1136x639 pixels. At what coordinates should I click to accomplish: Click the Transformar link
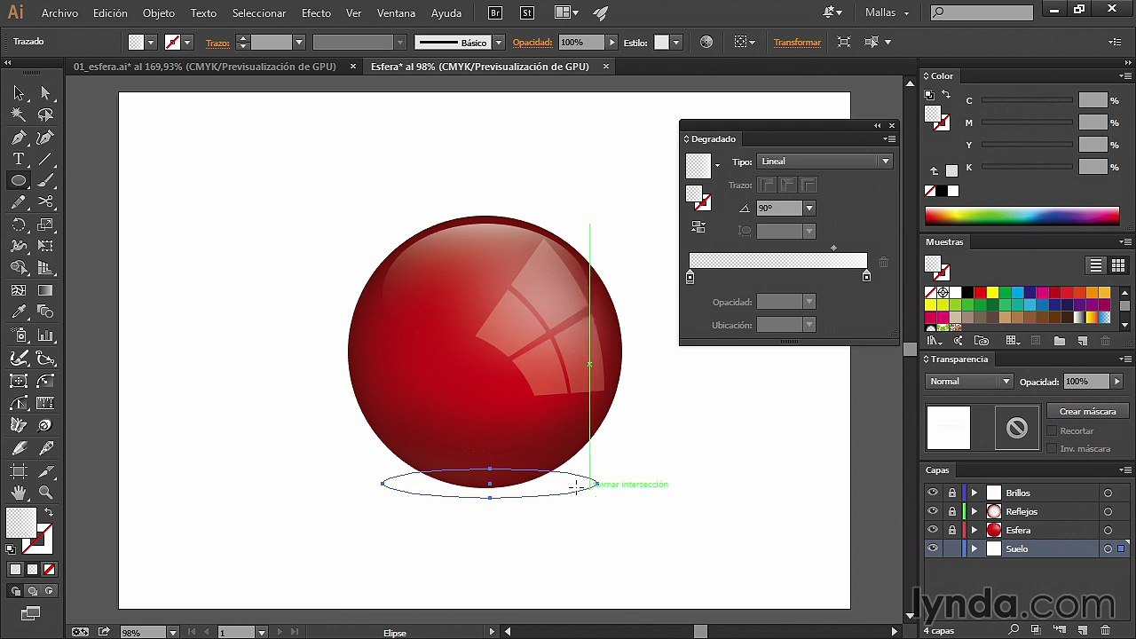[x=797, y=43]
